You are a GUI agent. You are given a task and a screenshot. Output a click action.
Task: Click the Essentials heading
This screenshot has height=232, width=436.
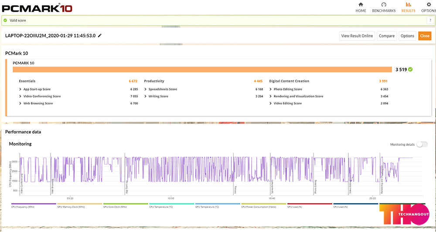27,81
